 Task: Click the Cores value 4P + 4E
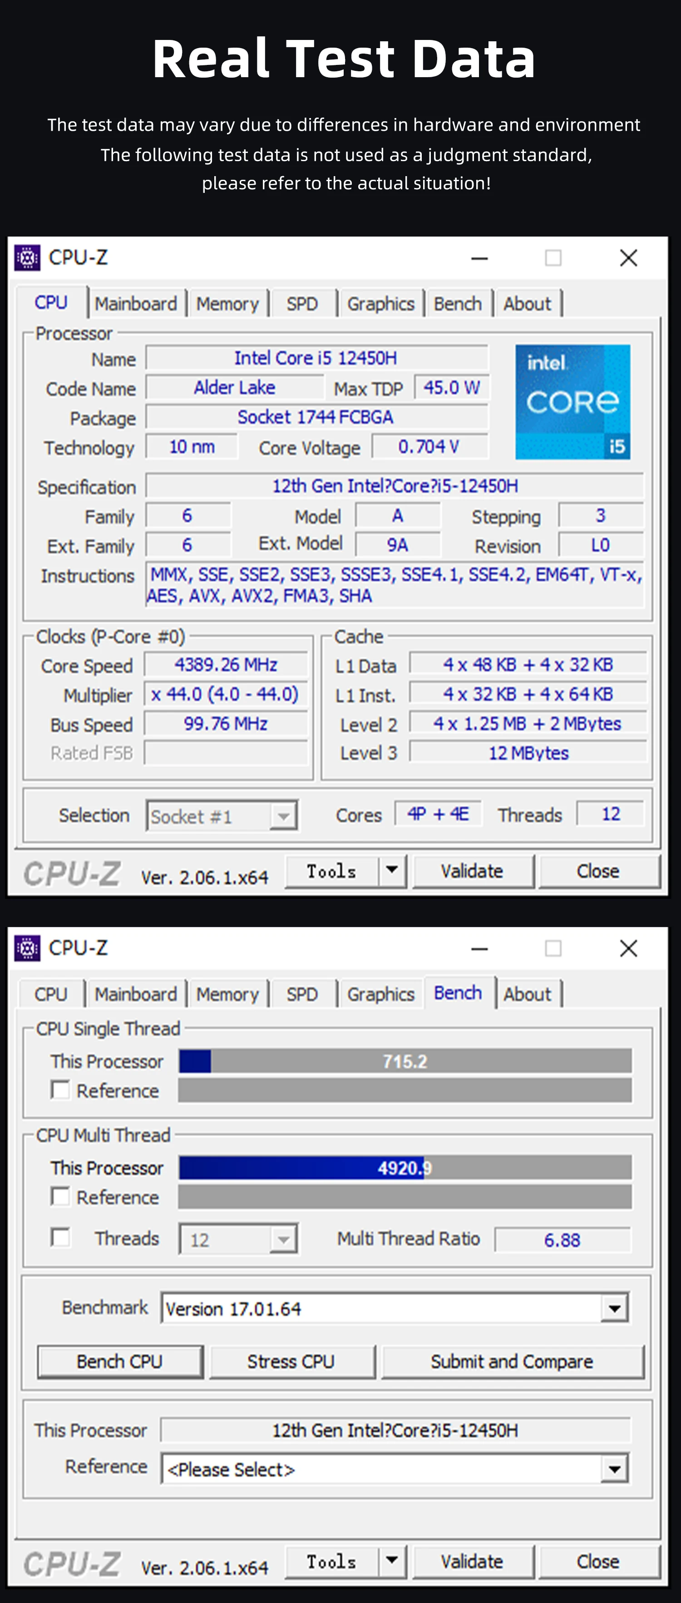click(x=438, y=814)
